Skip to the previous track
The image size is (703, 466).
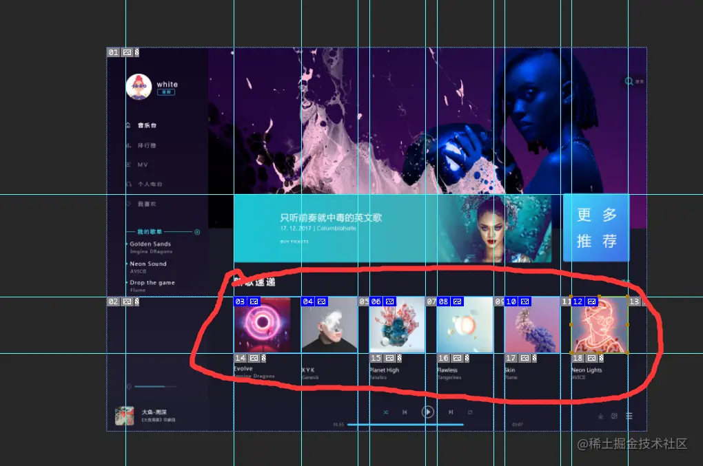coord(405,412)
